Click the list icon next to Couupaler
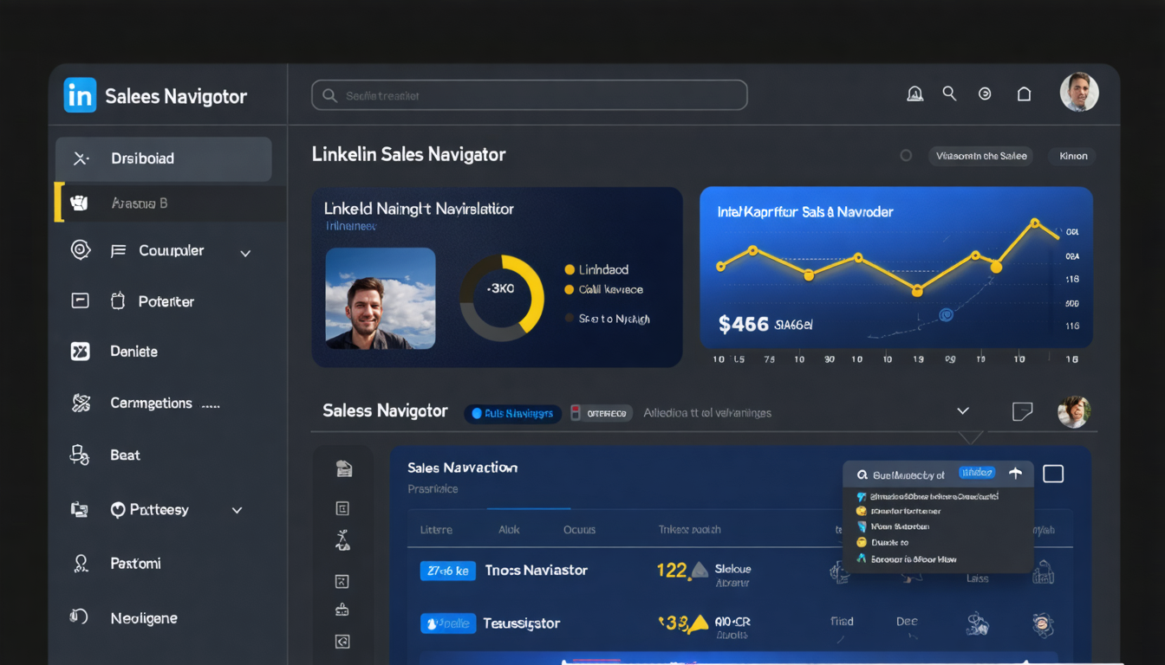The width and height of the screenshot is (1165, 665). click(119, 251)
